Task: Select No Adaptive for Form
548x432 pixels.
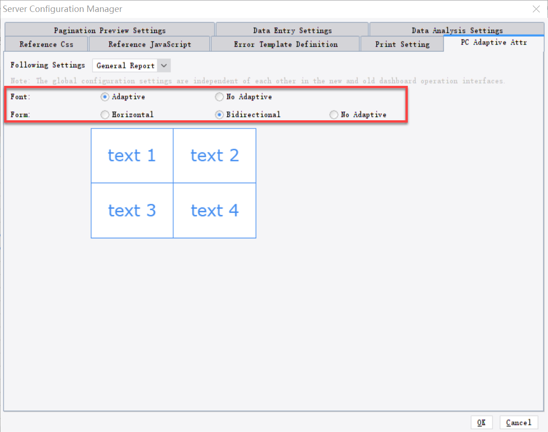Action: point(334,114)
